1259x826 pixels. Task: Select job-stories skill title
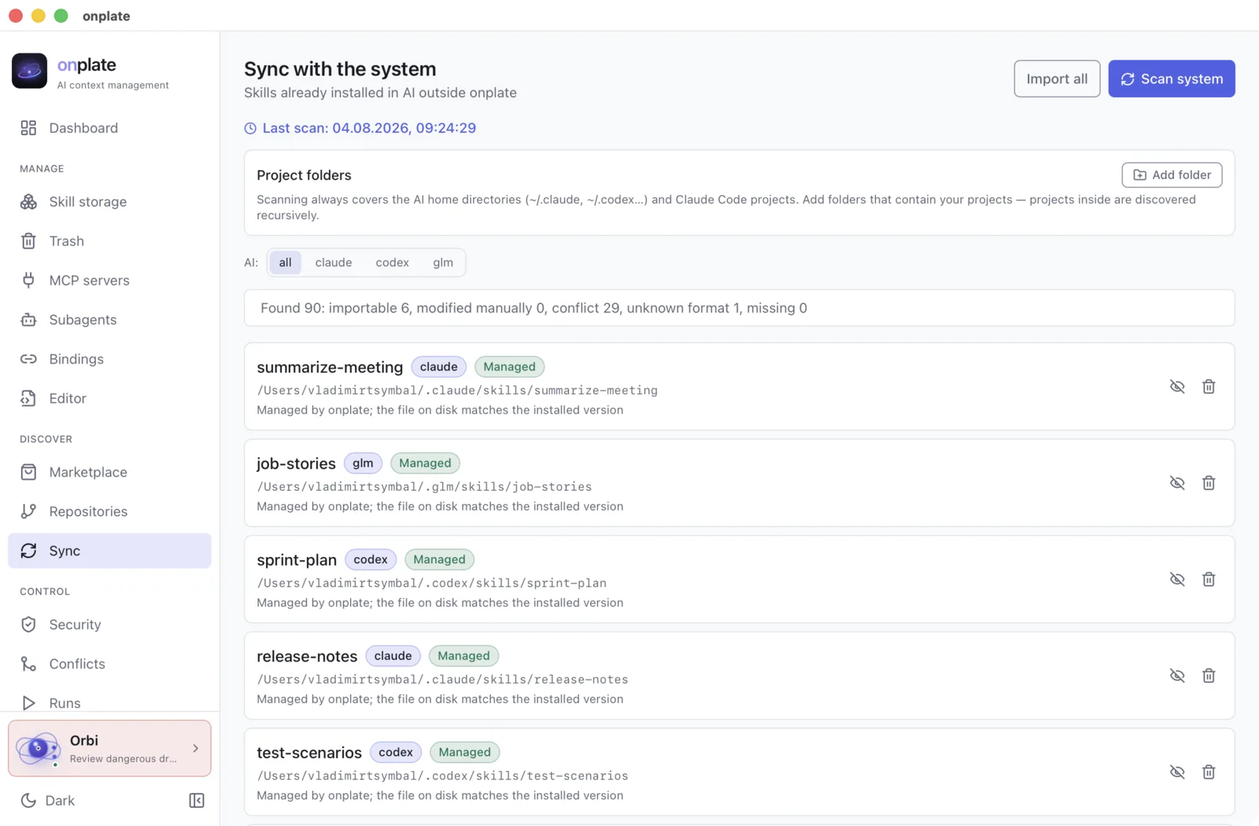click(296, 463)
